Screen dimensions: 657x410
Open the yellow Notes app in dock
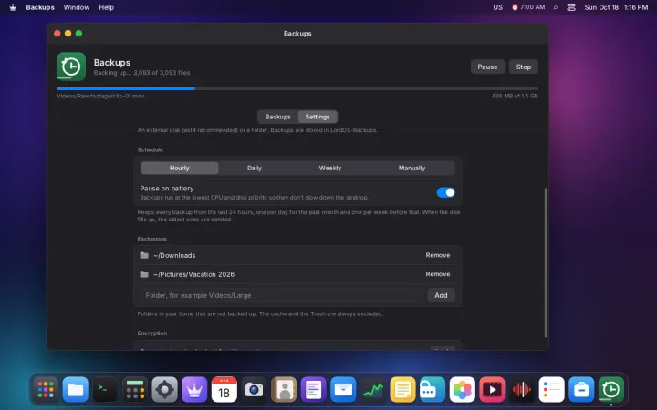(x=402, y=390)
